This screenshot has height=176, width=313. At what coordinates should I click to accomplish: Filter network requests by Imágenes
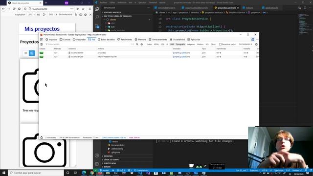click(191, 44)
